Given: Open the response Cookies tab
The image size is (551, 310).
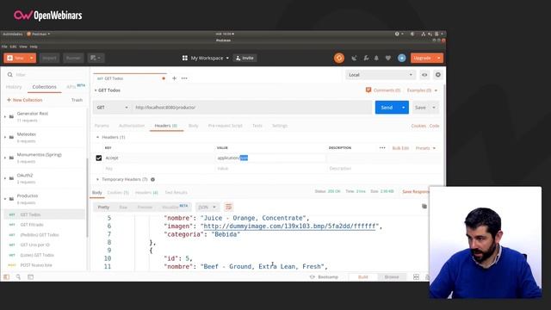Looking at the screenshot, I should tap(118, 192).
